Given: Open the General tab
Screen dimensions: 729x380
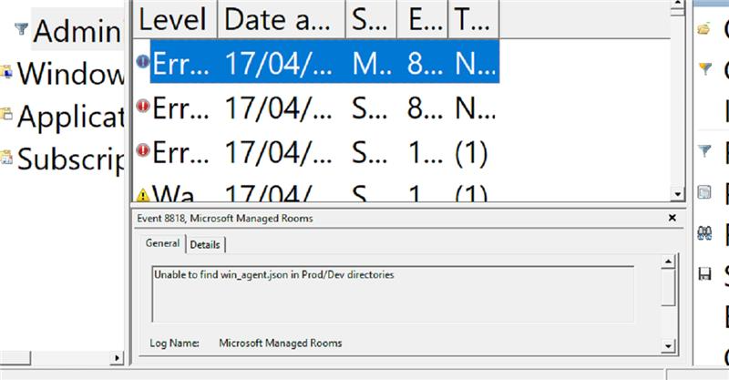Looking at the screenshot, I should [162, 244].
